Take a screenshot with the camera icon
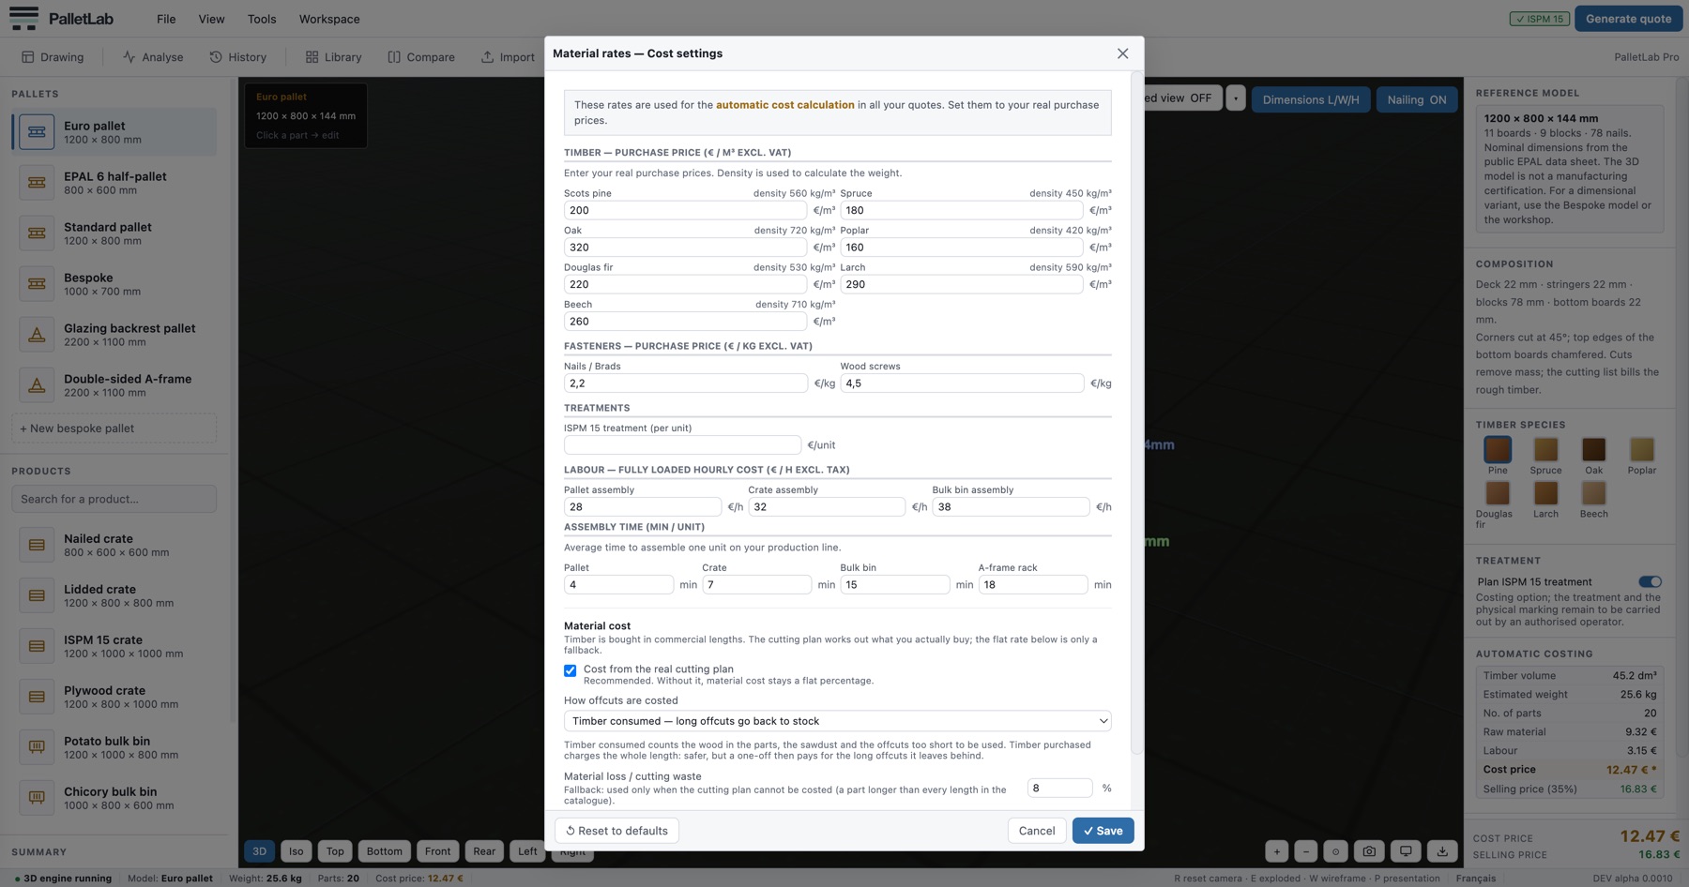 click(1369, 851)
